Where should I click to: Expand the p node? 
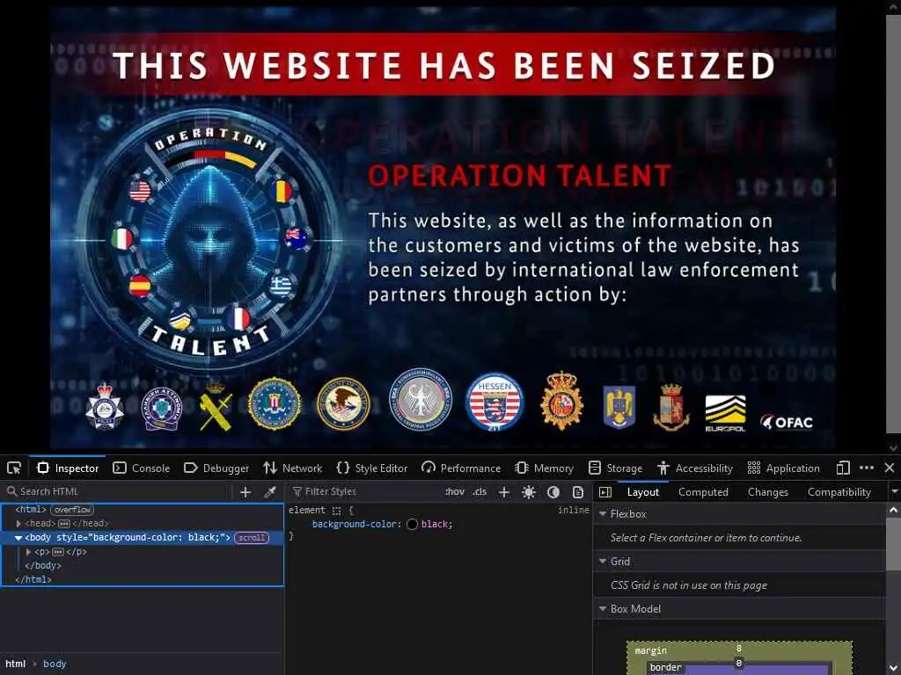point(28,552)
